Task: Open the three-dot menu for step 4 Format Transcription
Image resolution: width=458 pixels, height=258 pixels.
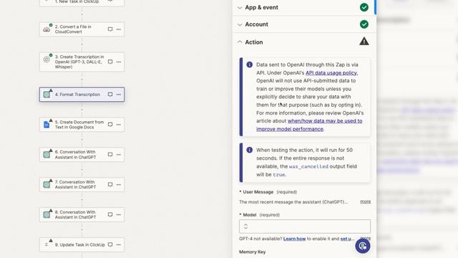Action: pos(119,95)
